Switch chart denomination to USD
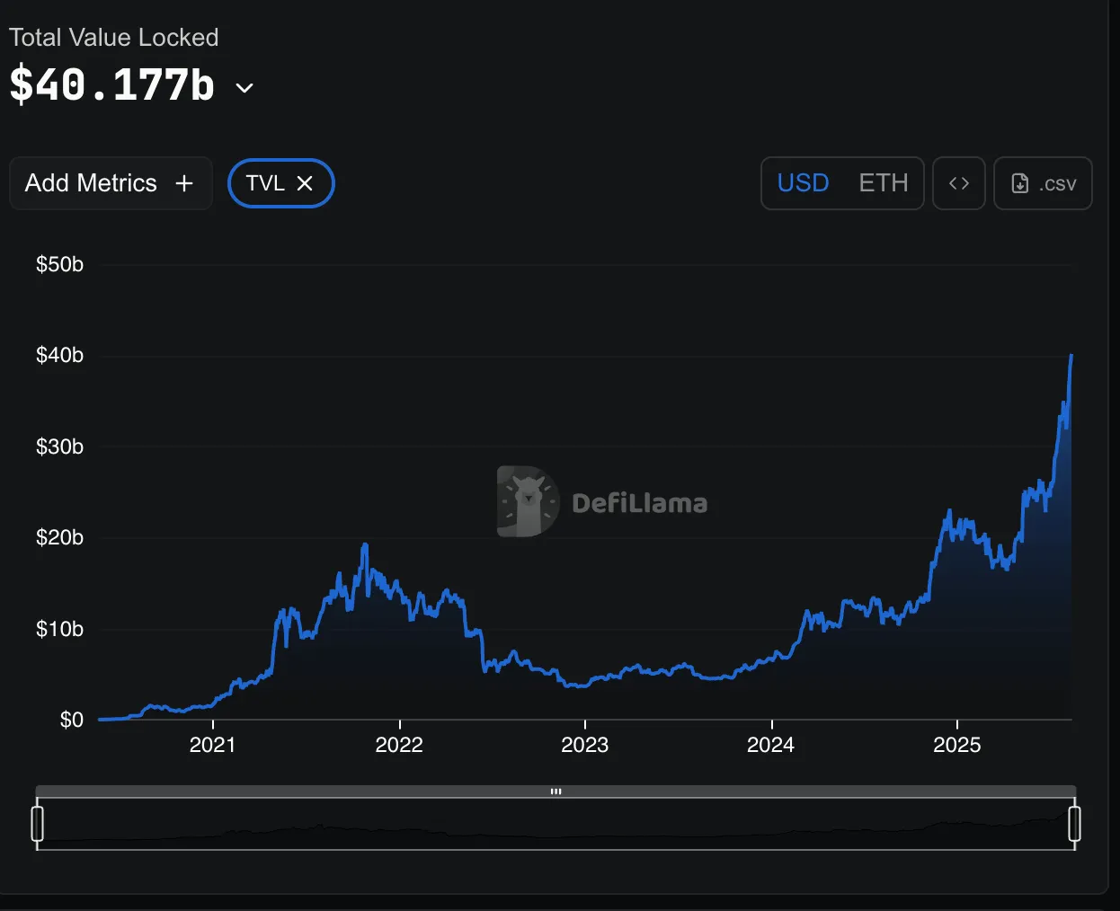The height and width of the screenshot is (911, 1120). (803, 183)
